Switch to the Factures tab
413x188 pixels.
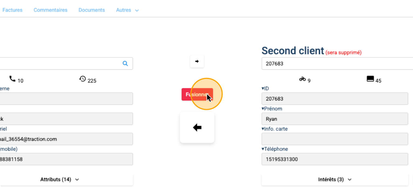12,10
